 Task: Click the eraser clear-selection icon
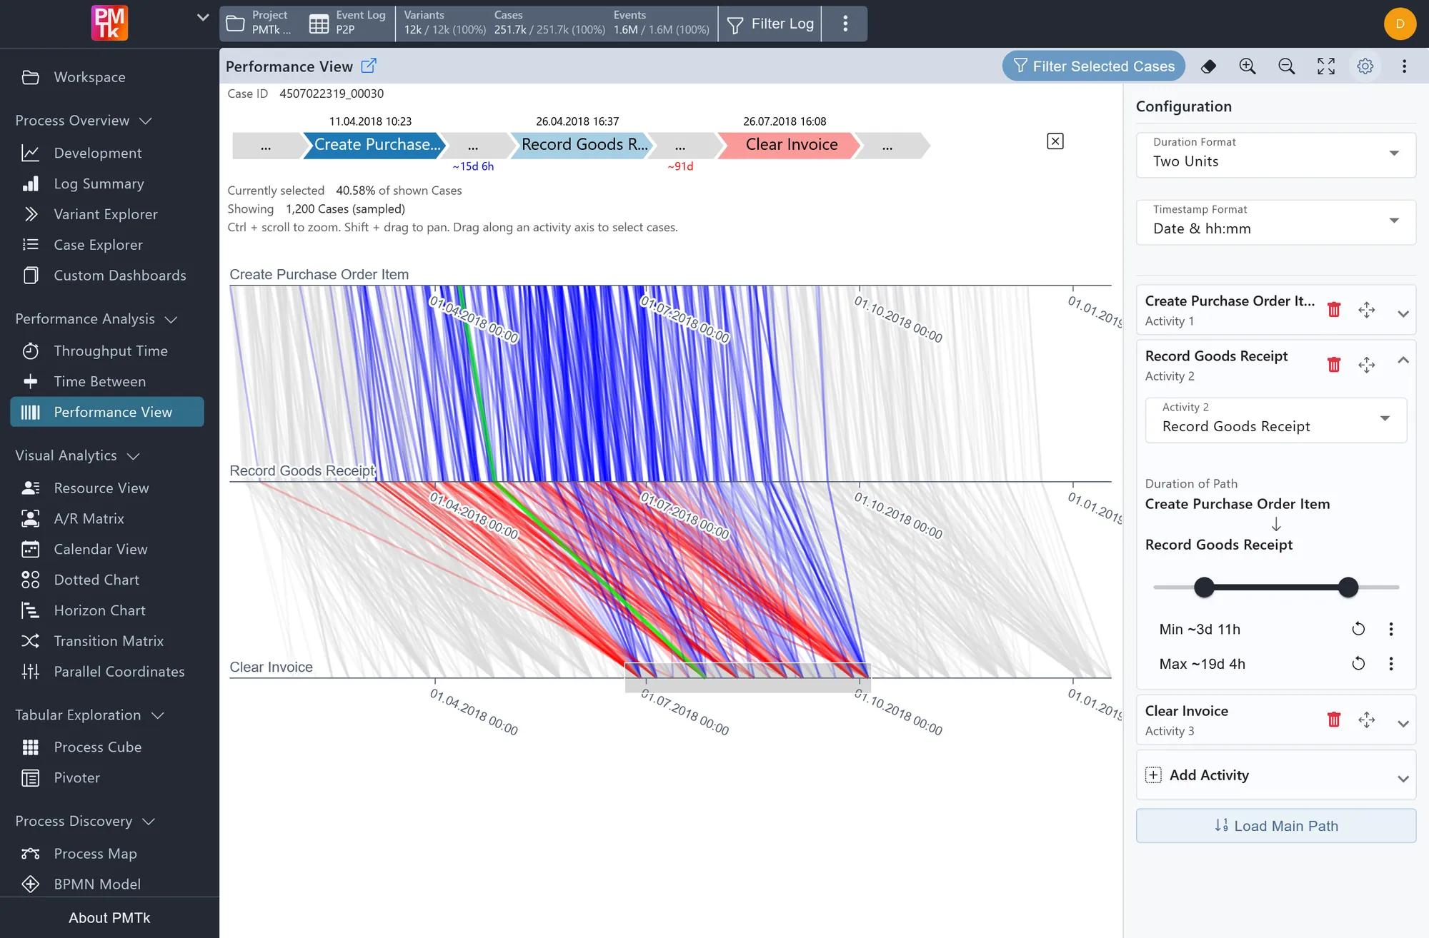click(1208, 66)
